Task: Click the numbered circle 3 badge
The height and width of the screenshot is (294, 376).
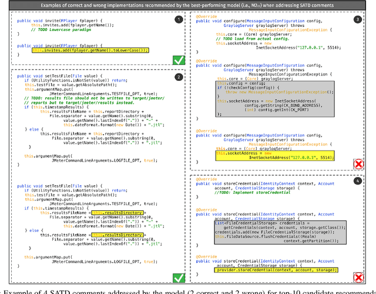Action: [x=358, y=20]
